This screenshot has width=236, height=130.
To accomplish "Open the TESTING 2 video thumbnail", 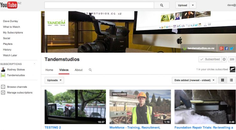I will [x=75, y=107].
